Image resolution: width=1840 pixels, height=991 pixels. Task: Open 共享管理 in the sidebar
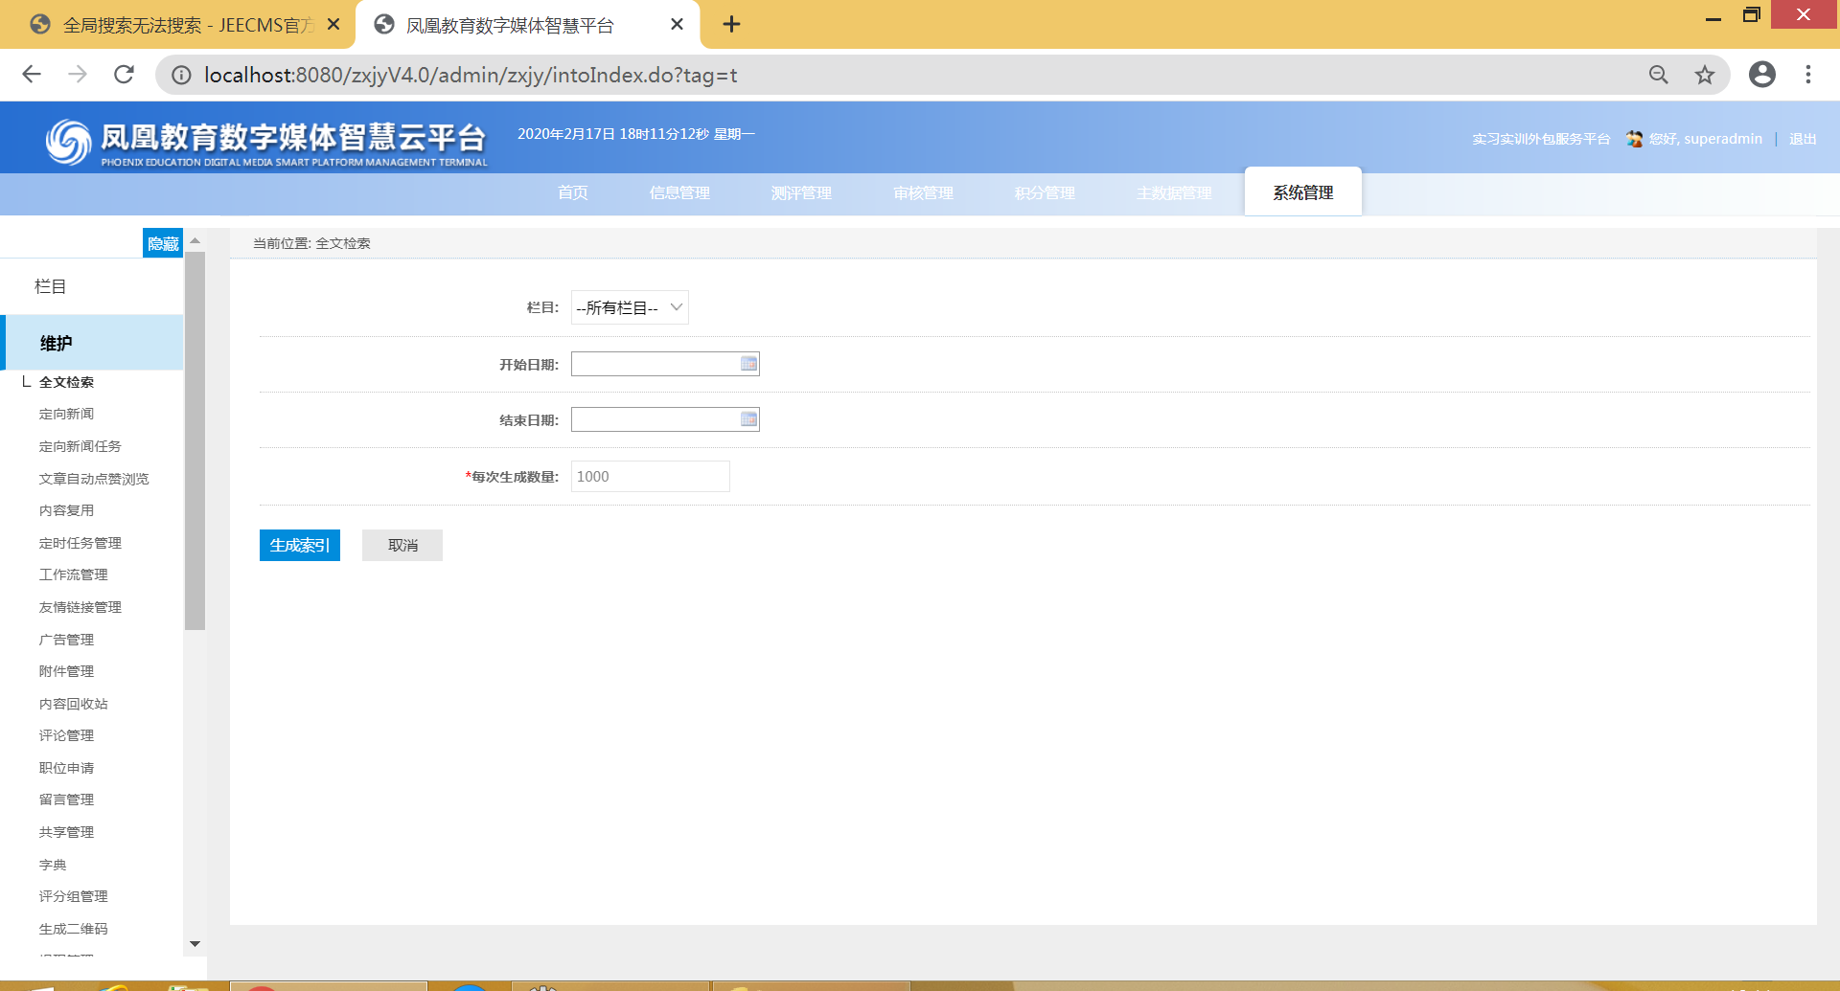tap(66, 832)
